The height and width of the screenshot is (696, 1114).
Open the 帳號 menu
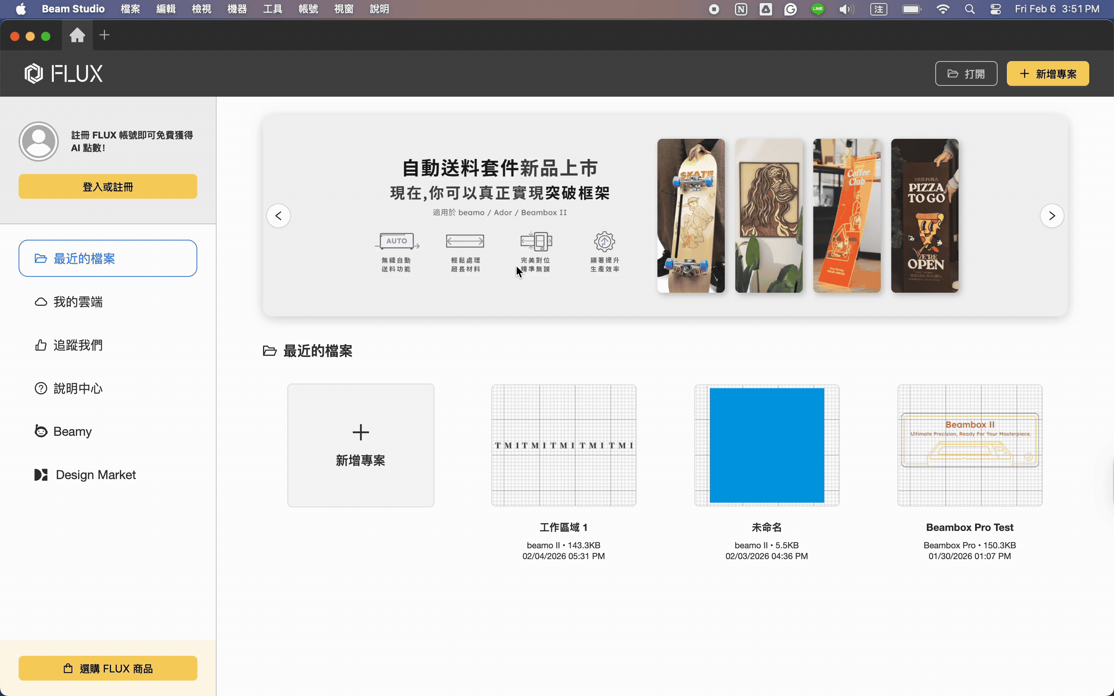(x=308, y=9)
